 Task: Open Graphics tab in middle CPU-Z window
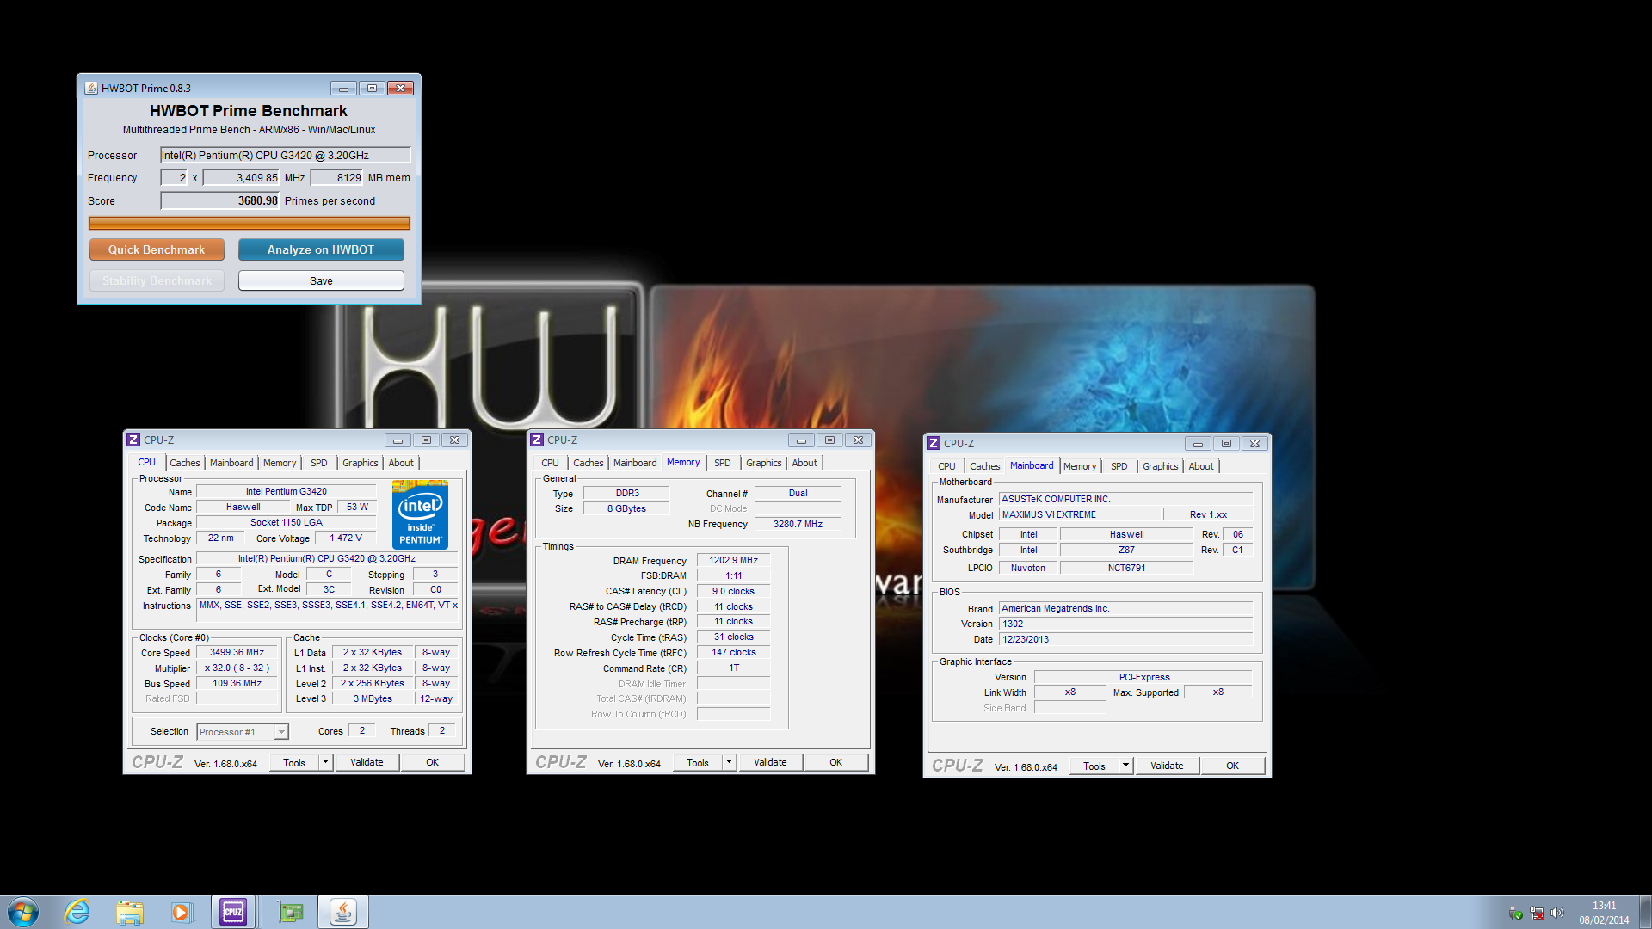[764, 463]
